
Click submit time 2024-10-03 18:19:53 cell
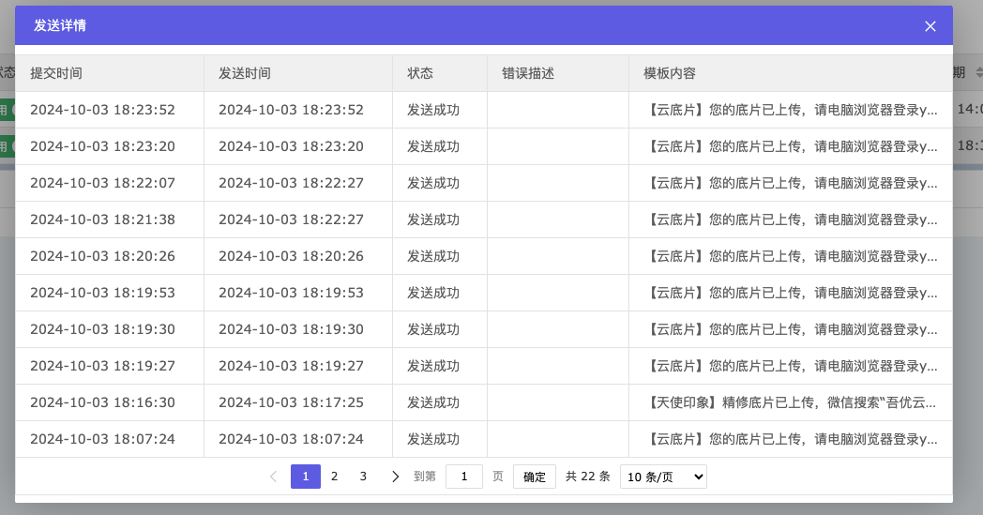[102, 293]
